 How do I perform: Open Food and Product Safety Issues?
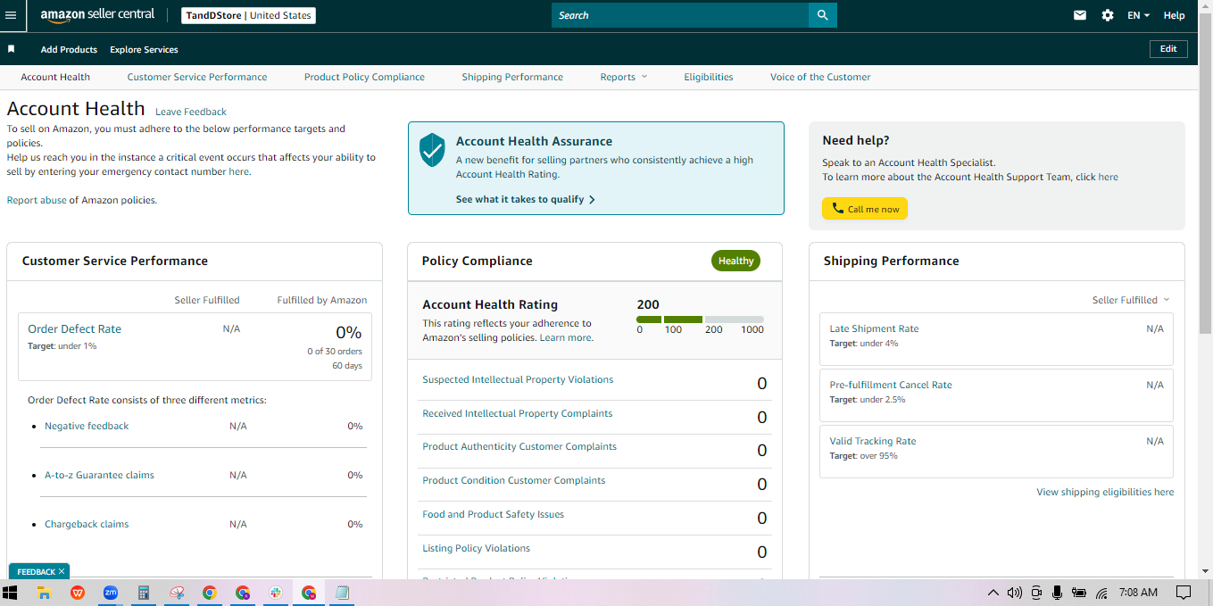[x=493, y=514]
